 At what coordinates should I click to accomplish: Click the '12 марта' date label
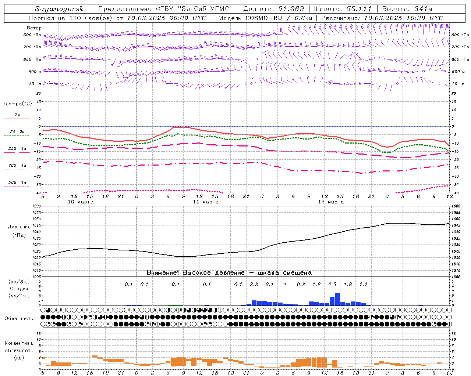pos(331,202)
